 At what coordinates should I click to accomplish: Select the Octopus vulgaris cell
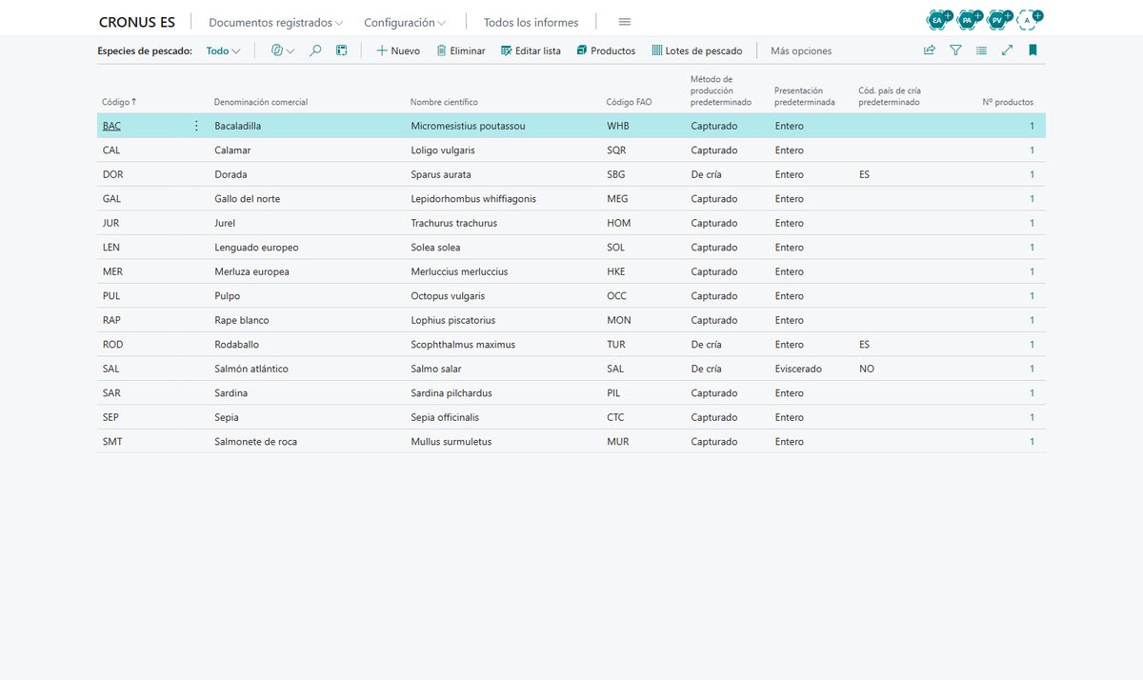point(448,296)
